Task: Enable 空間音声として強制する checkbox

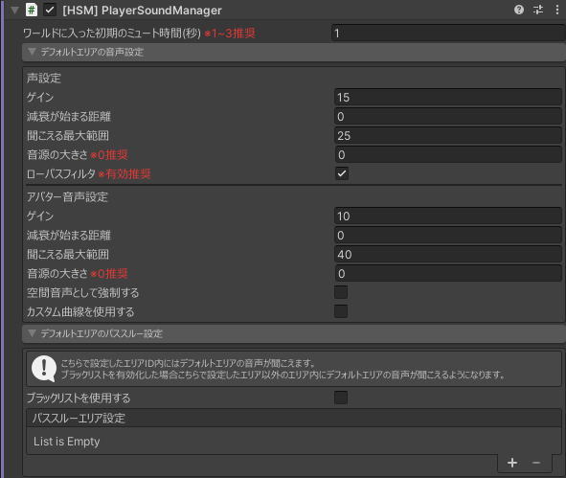Action: coord(341,292)
